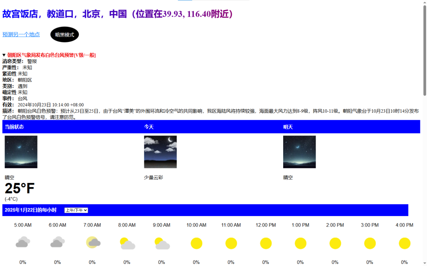Image resolution: width=427 pixels, height=266 pixels.
Task: Click the 当前状态 night sky thumbnail
Action: click(x=21, y=152)
